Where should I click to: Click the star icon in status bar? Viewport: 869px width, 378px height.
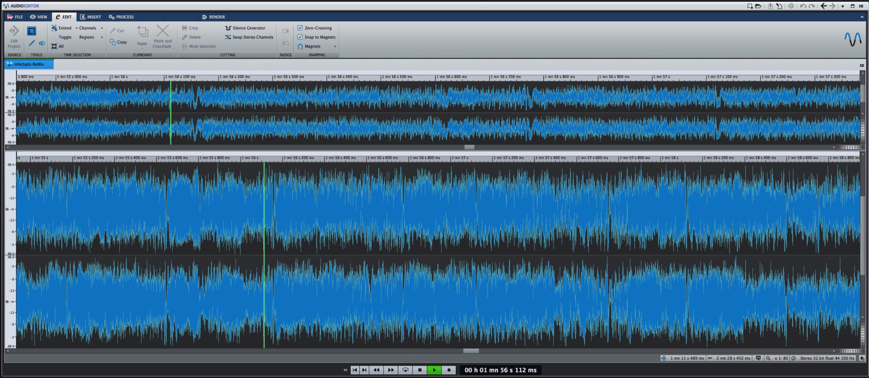862,358
